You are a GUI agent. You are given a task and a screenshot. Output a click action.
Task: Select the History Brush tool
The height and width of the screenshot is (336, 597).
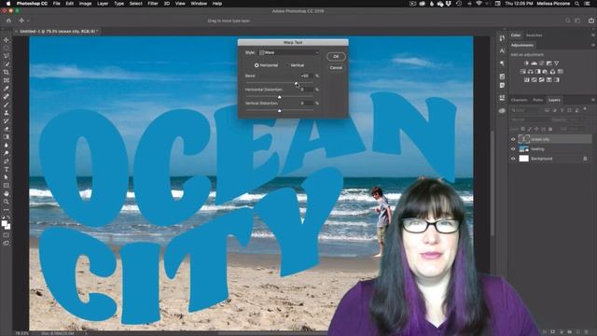7,120
